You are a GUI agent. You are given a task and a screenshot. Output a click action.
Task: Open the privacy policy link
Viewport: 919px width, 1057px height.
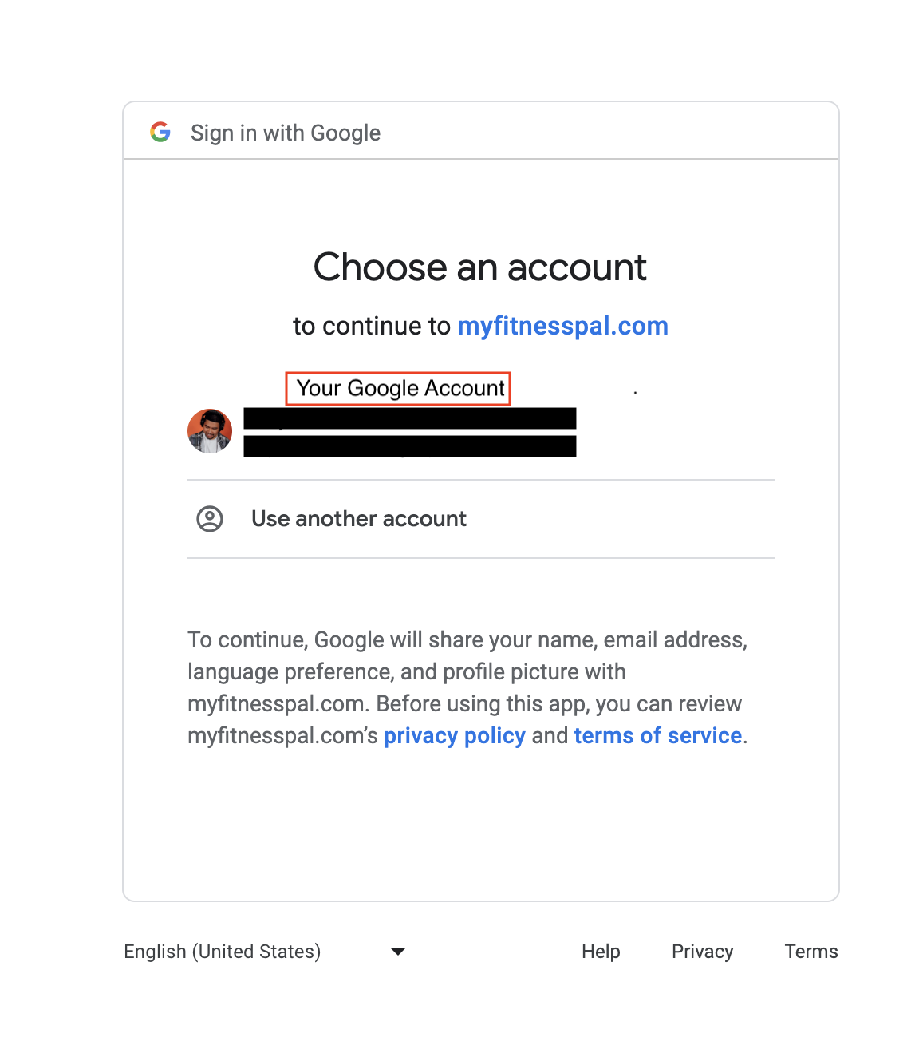pos(455,735)
